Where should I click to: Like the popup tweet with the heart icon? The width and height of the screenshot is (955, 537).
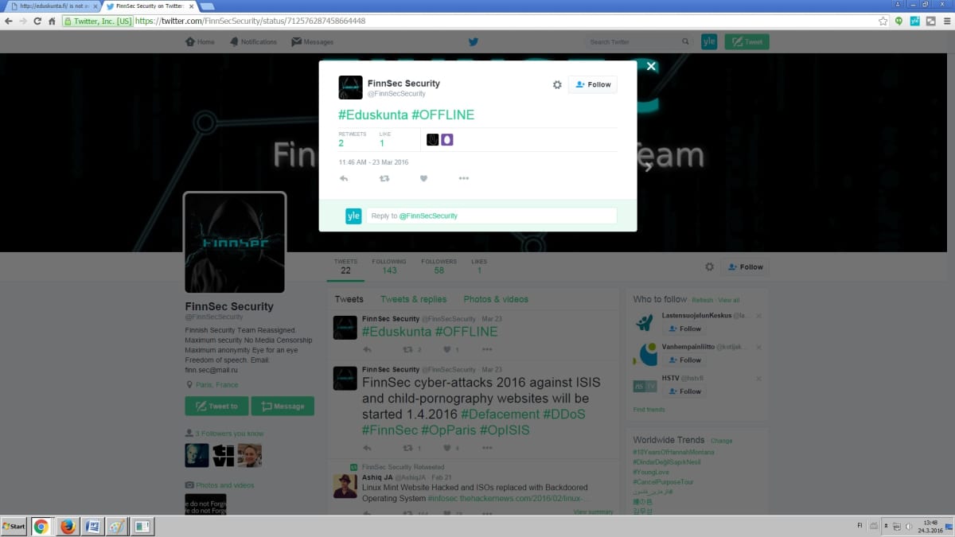pyautogui.click(x=423, y=179)
